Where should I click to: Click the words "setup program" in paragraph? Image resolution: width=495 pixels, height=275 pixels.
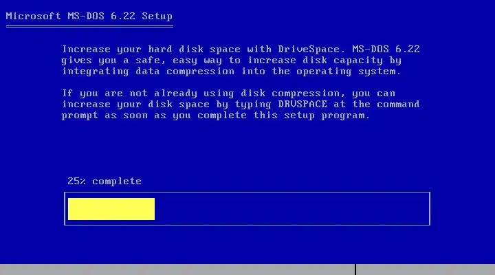point(327,115)
